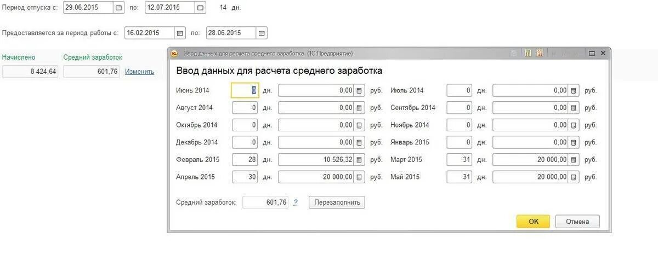Image resolution: width=658 pixels, height=255 pixels.
Task: Select main form Средний заработок field 601,76
Action: point(92,72)
